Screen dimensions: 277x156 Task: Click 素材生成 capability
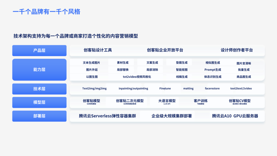coord(123,63)
